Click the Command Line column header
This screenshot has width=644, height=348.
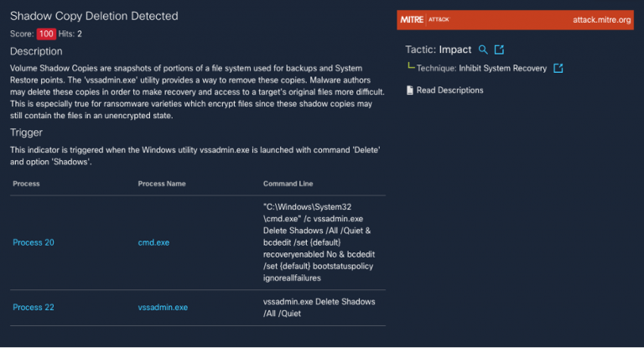pos(288,183)
